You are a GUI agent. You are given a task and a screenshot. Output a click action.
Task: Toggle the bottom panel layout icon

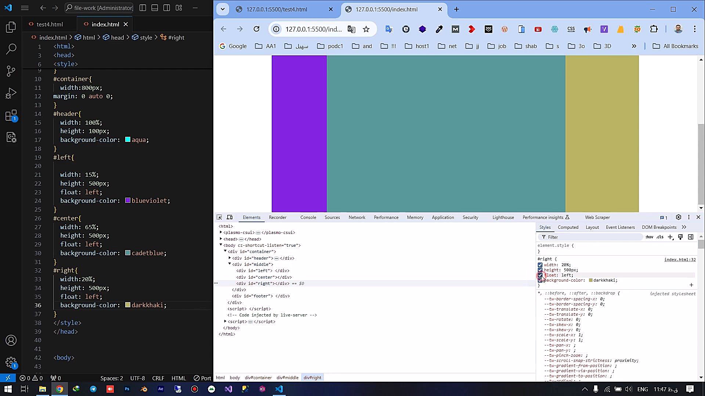point(155,8)
